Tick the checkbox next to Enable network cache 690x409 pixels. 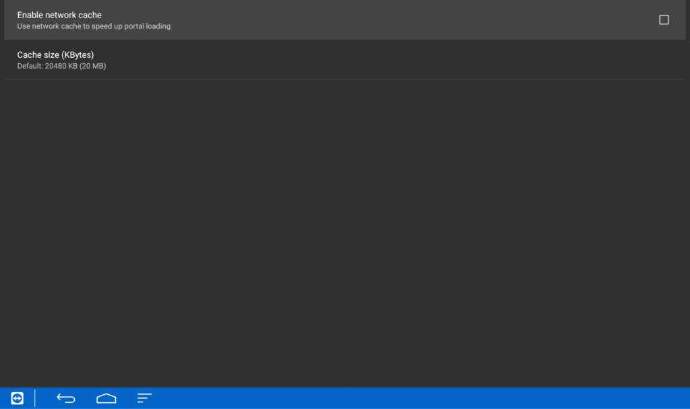(664, 20)
